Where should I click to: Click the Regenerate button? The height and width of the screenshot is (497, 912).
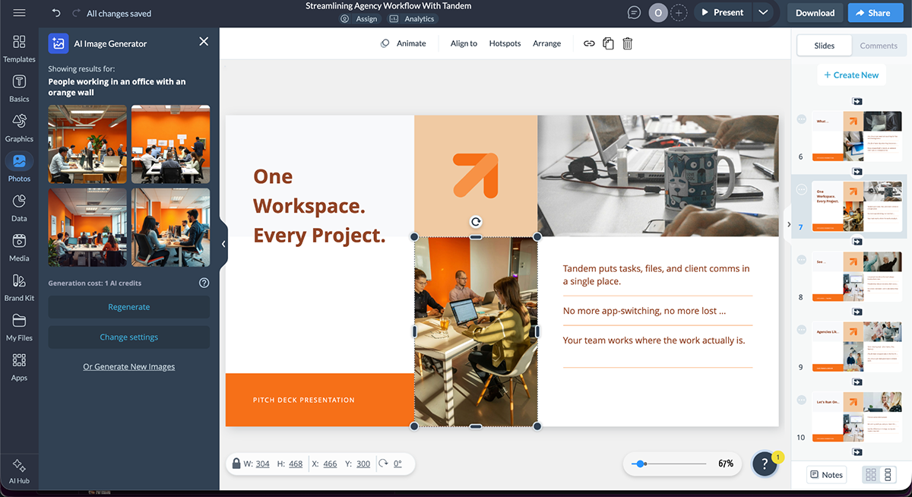tap(128, 307)
